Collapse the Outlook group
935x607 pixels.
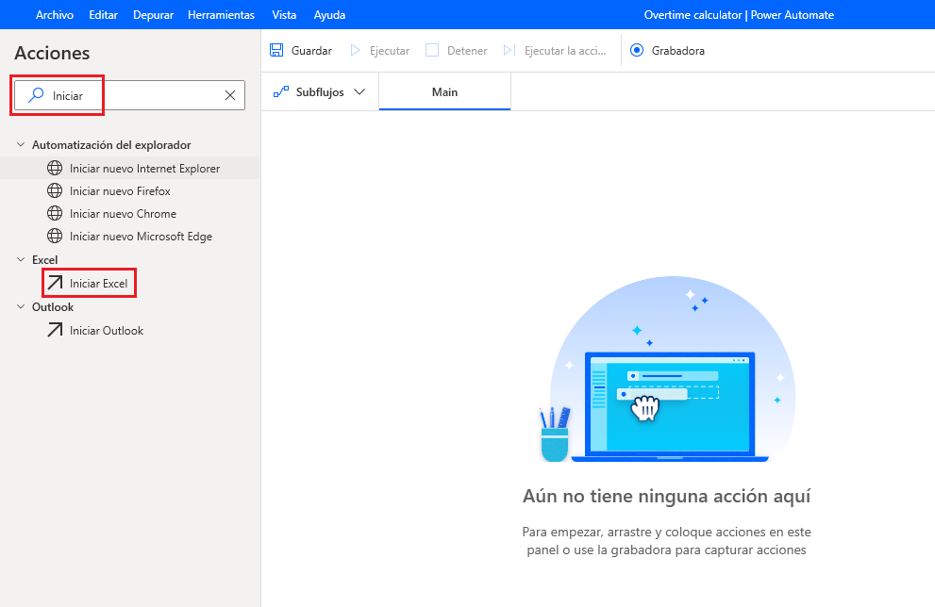(21, 306)
